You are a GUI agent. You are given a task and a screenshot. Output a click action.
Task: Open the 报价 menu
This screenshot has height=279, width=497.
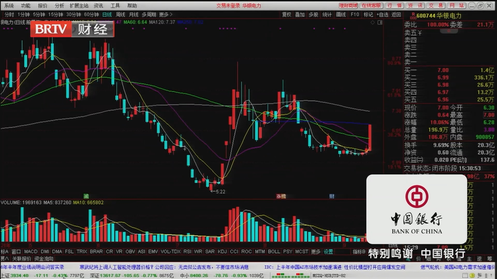pyautogui.click(x=42, y=5)
